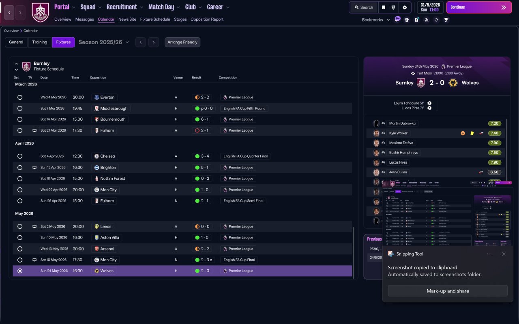519x324 pixels.
Task: Click the trophy icon in the bookmarks row
Action: tap(446, 20)
